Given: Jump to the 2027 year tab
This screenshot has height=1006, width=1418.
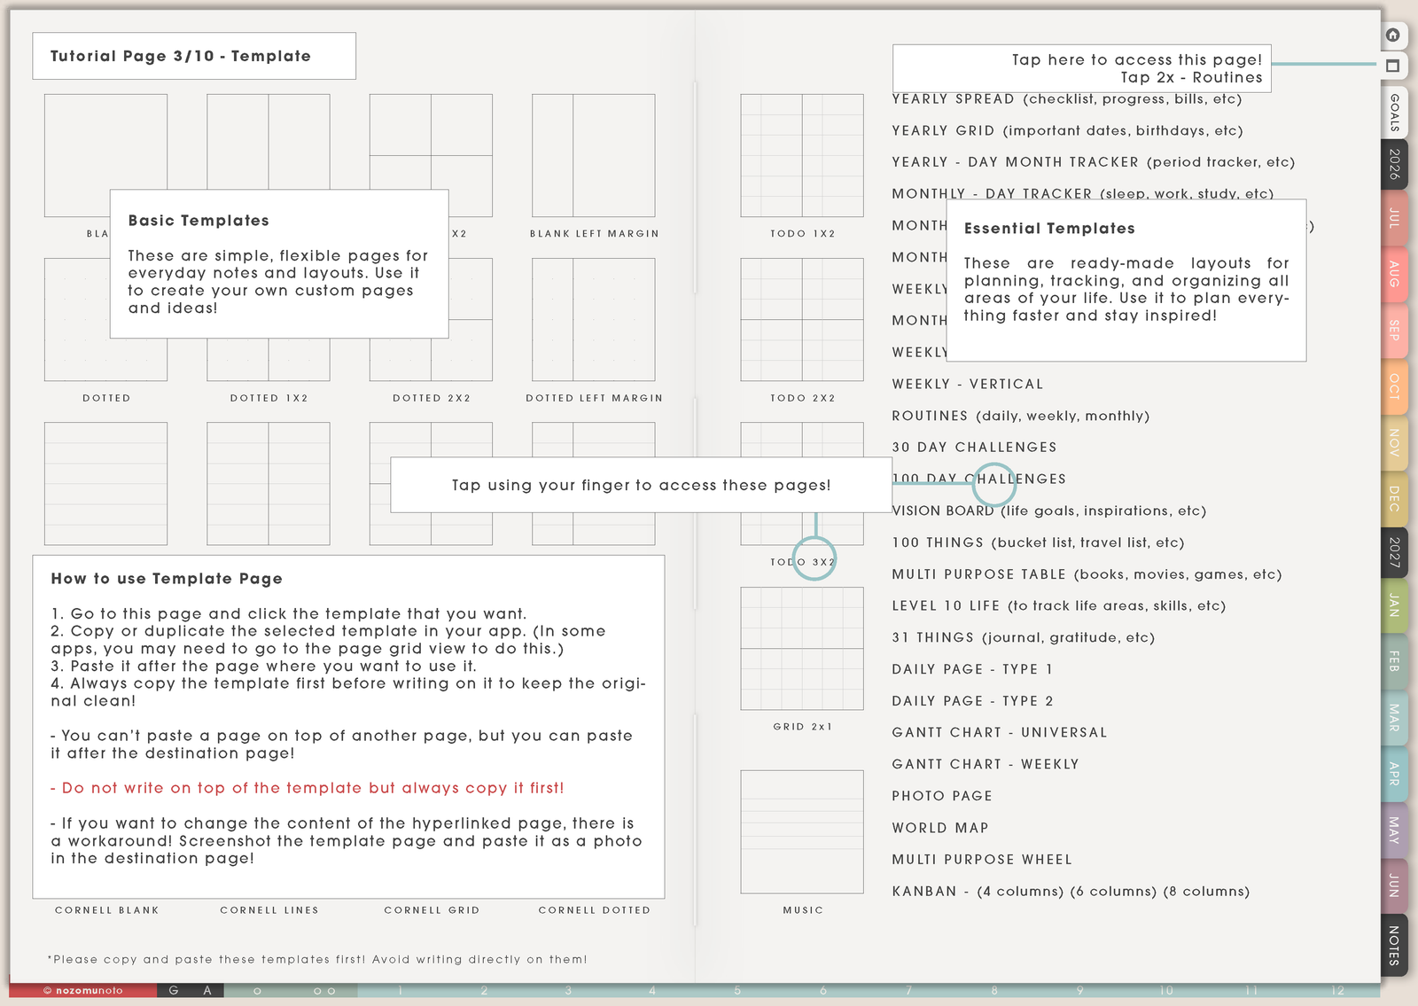Looking at the screenshot, I should [x=1394, y=552].
